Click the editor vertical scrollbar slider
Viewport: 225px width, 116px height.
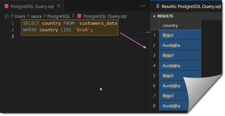148,32
